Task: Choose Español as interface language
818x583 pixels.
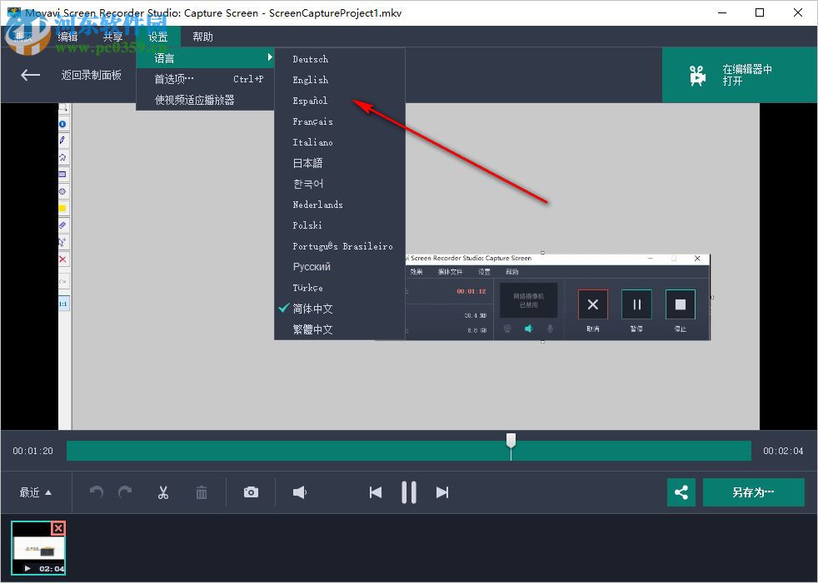Action: [309, 101]
